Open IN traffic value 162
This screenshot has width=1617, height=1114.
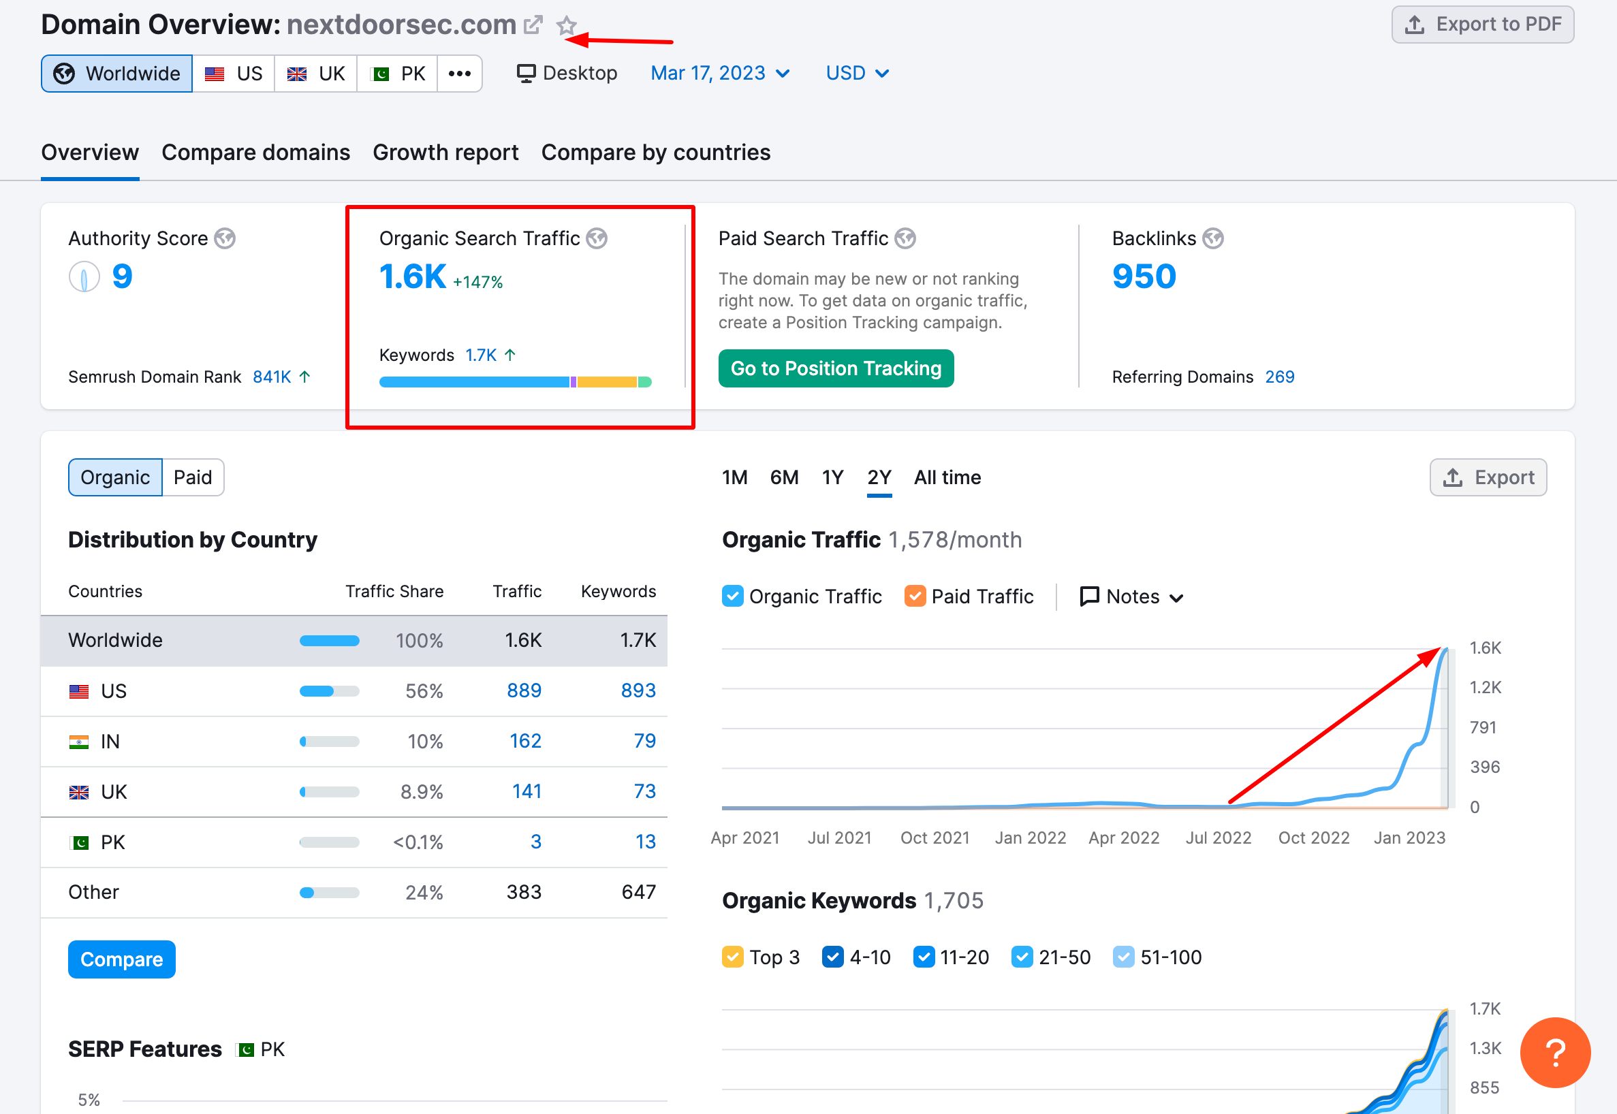[x=525, y=742]
